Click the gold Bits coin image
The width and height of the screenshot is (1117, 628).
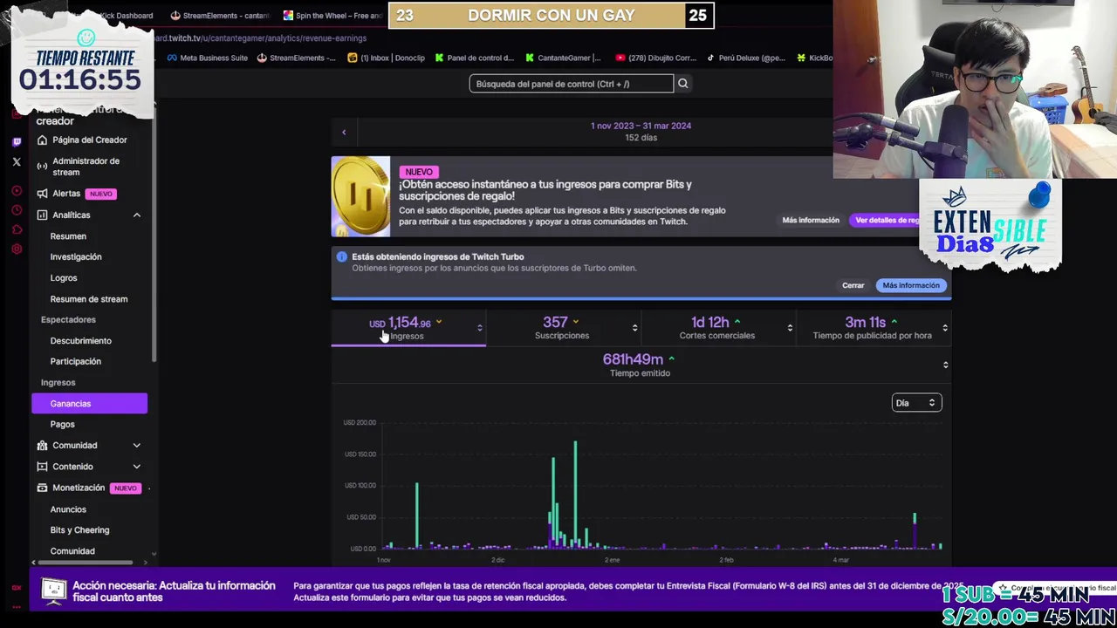[360, 196]
